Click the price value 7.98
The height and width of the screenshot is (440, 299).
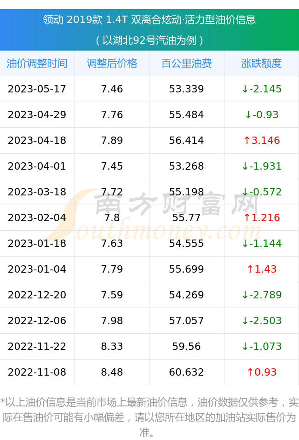[x=112, y=321]
